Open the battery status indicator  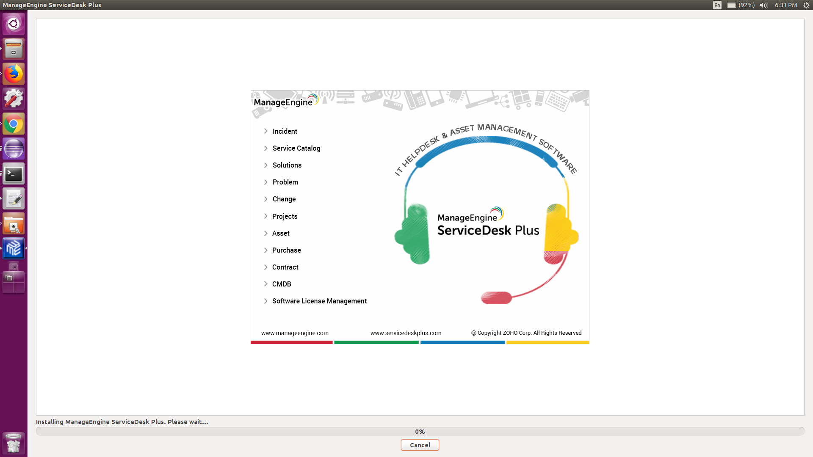tap(740, 5)
